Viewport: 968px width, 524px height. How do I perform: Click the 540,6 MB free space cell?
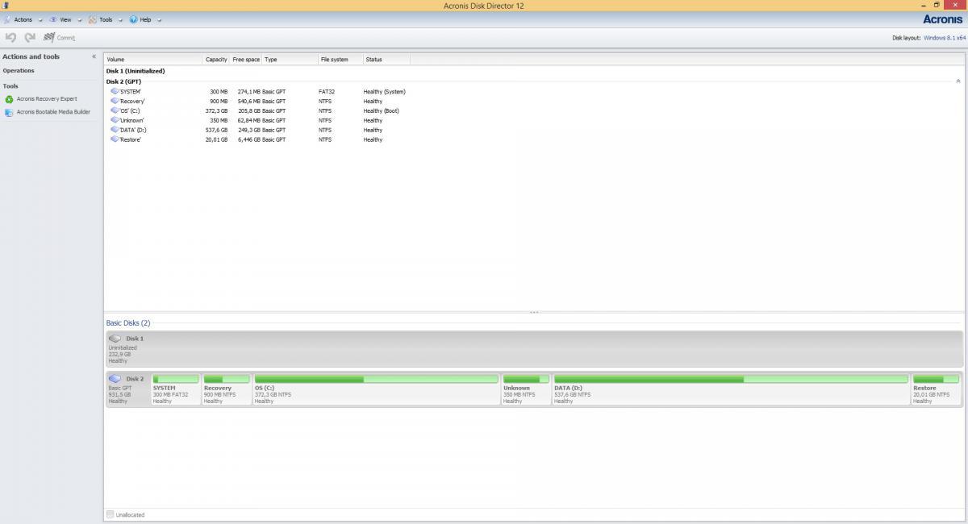[x=248, y=101]
